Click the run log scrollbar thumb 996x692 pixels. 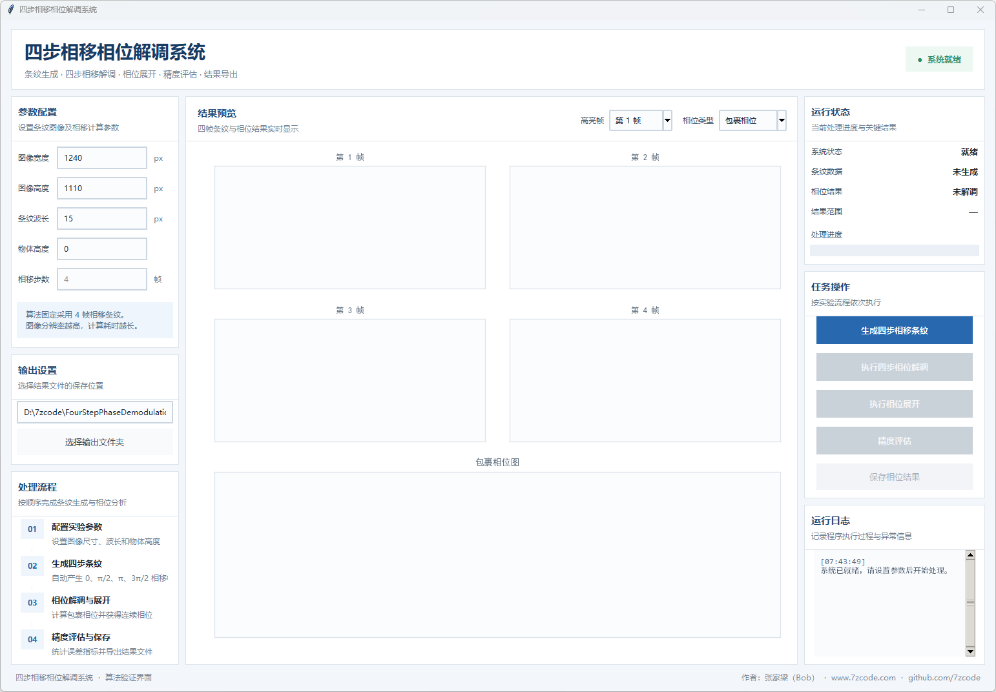970,603
